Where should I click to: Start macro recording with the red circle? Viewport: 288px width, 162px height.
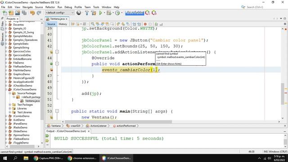[145, 24]
